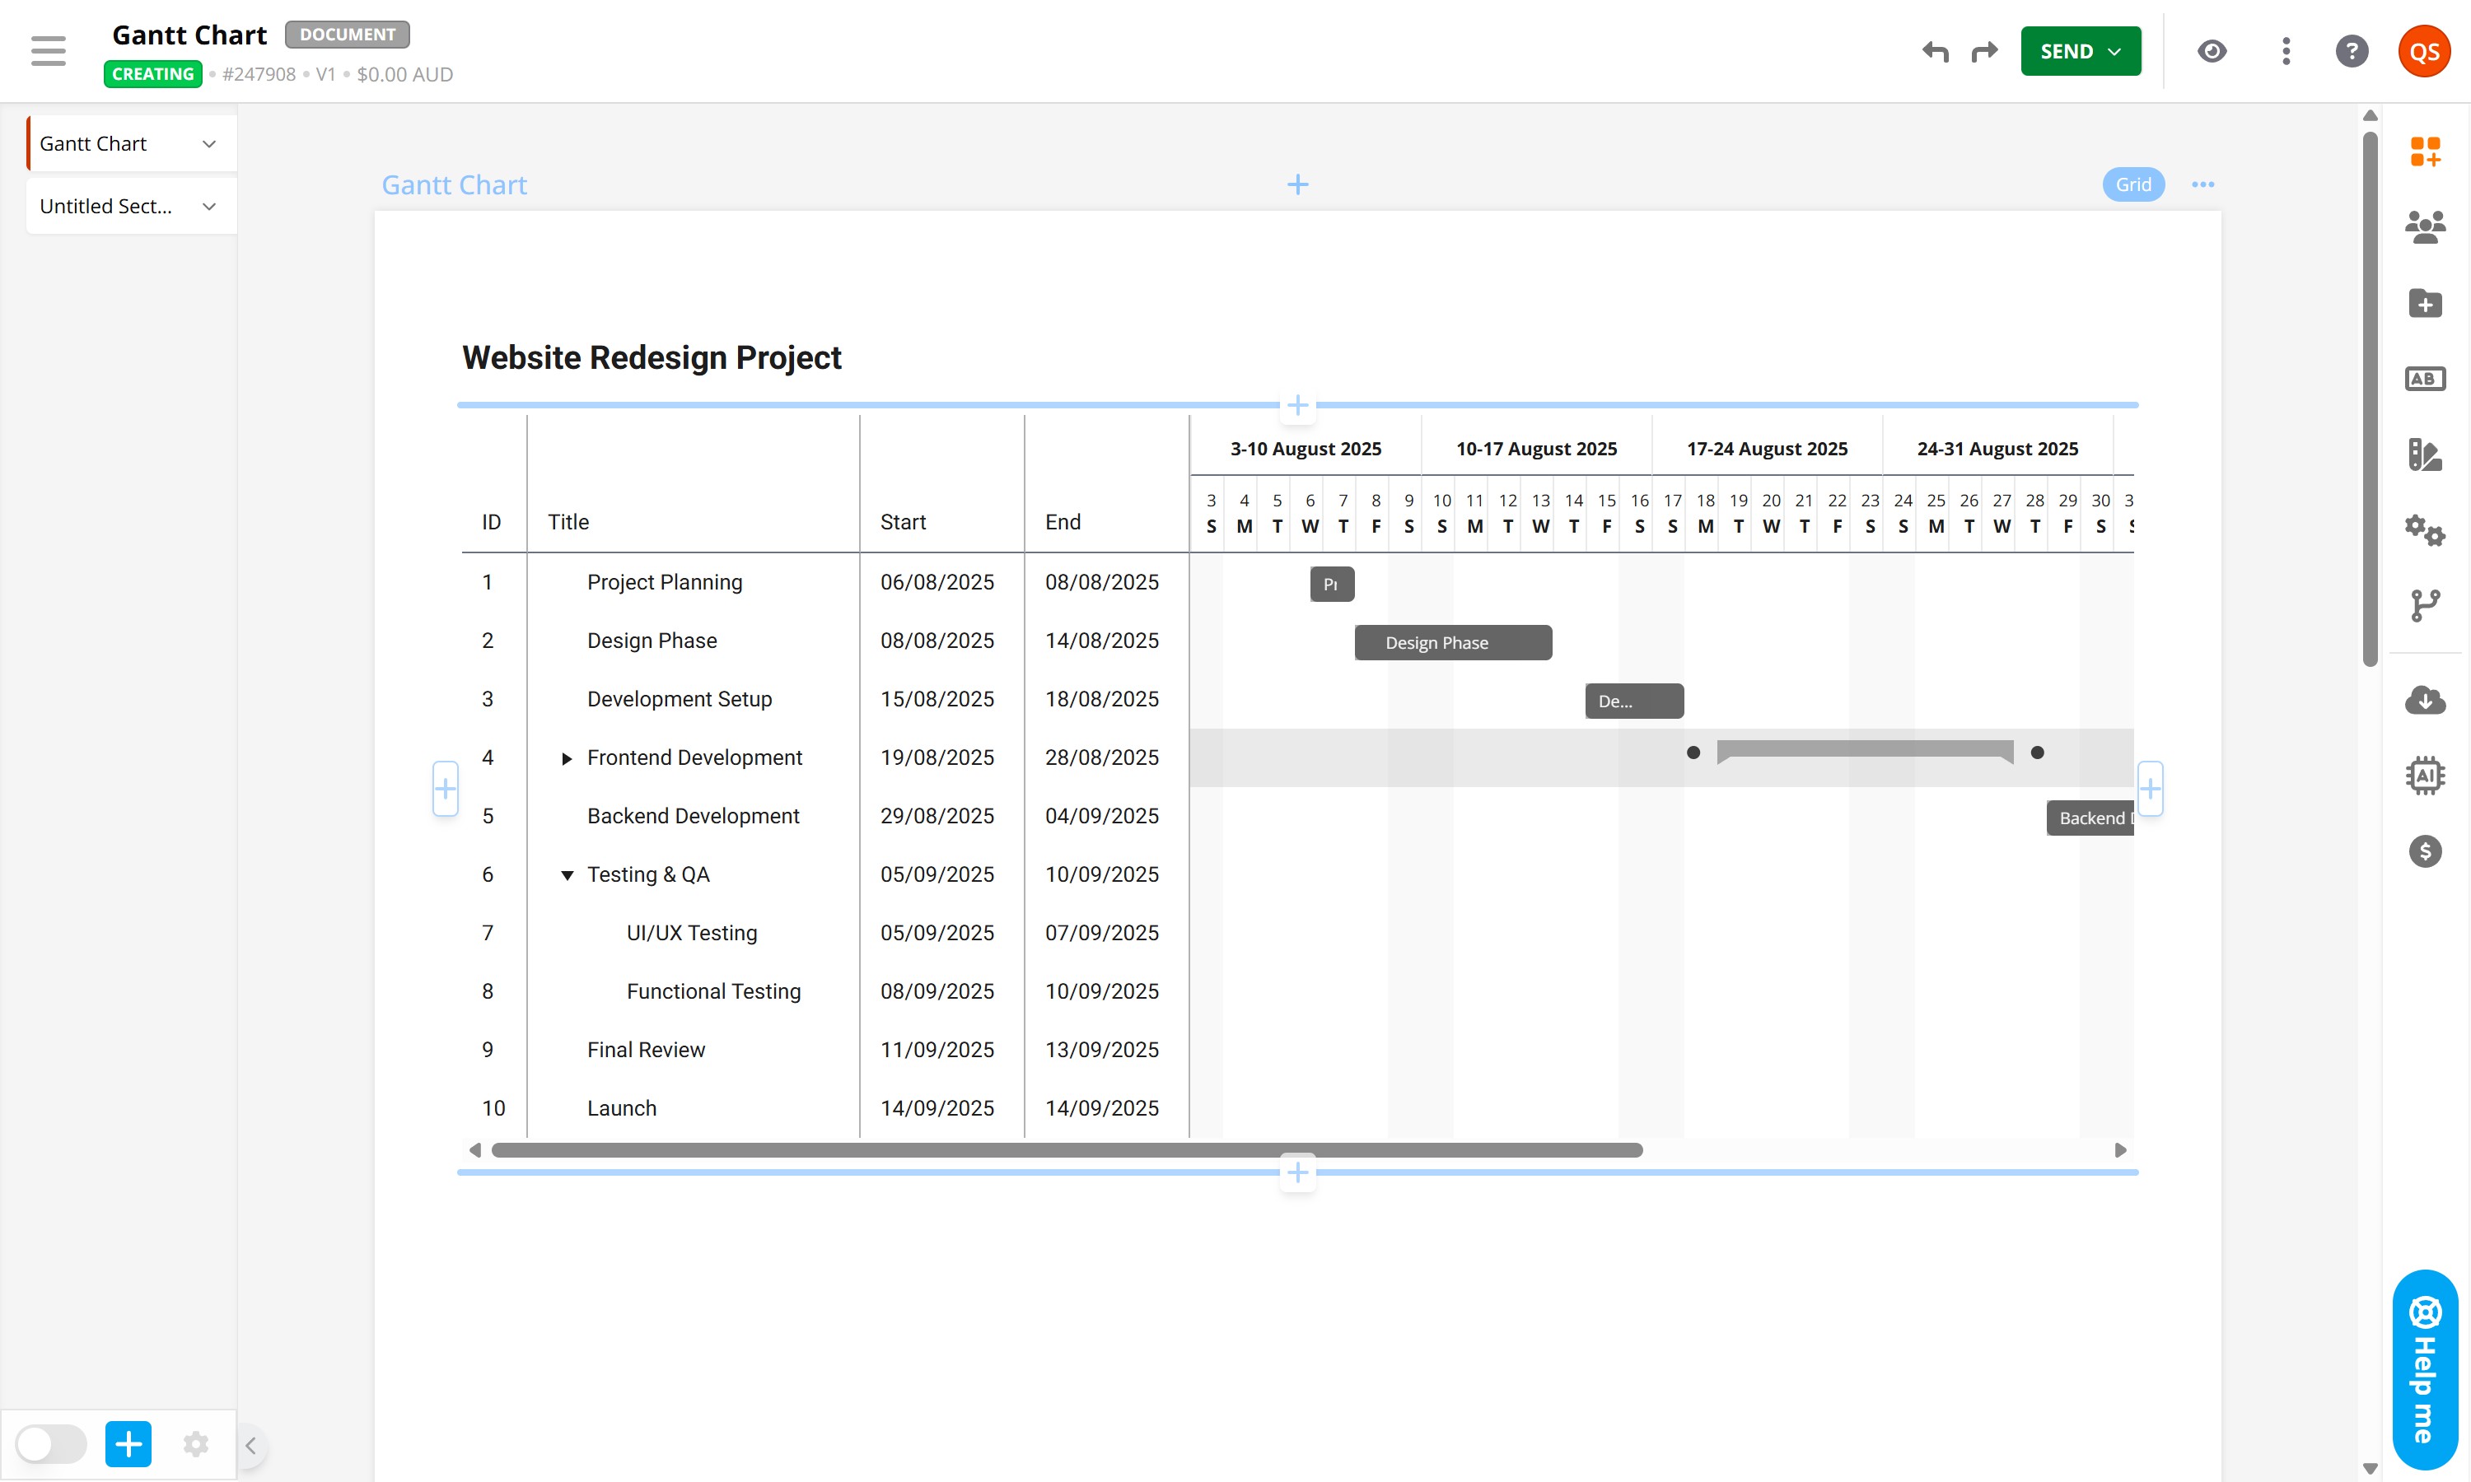Viewport: 2471px width, 1482px height.
Task: Toggle the Grid view pill
Action: tap(2132, 184)
